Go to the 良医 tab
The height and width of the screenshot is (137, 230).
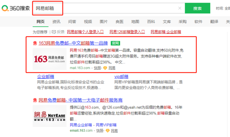click(119, 22)
